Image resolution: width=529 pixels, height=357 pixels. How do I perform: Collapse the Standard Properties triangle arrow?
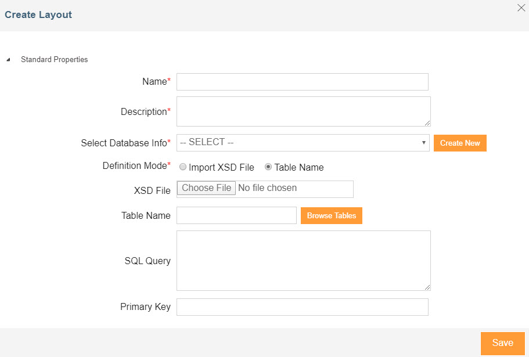tap(8, 60)
